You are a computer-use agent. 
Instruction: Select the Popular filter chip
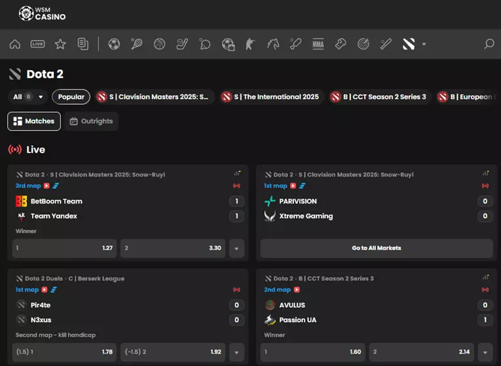pos(71,97)
